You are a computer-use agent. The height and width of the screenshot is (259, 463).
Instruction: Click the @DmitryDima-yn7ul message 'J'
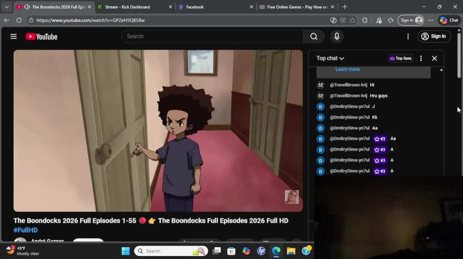[x=373, y=106]
